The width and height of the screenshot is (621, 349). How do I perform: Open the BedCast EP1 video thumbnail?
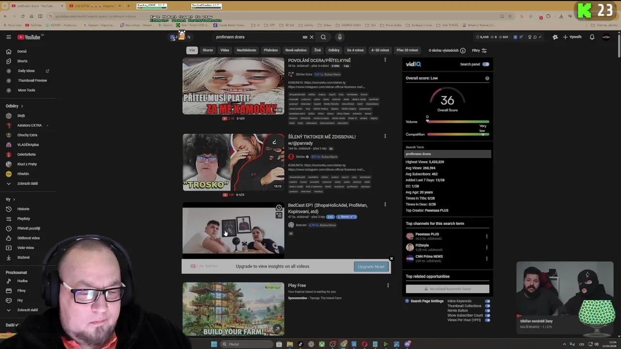(233, 231)
